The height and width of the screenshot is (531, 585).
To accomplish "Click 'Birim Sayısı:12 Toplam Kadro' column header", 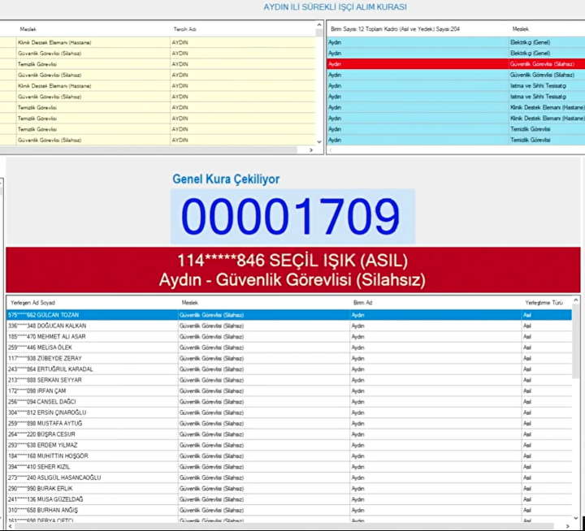I will [395, 29].
